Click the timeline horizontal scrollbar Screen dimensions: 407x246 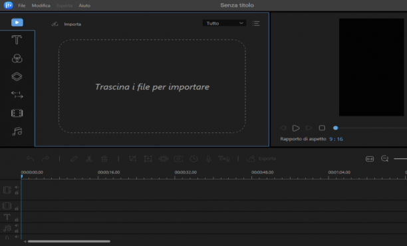(68, 241)
